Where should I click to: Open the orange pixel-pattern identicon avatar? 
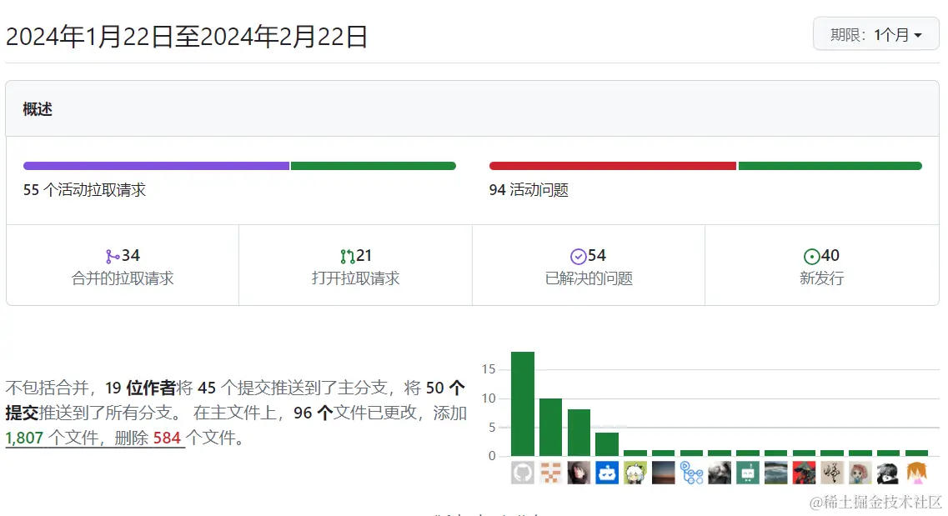coord(550,473)
